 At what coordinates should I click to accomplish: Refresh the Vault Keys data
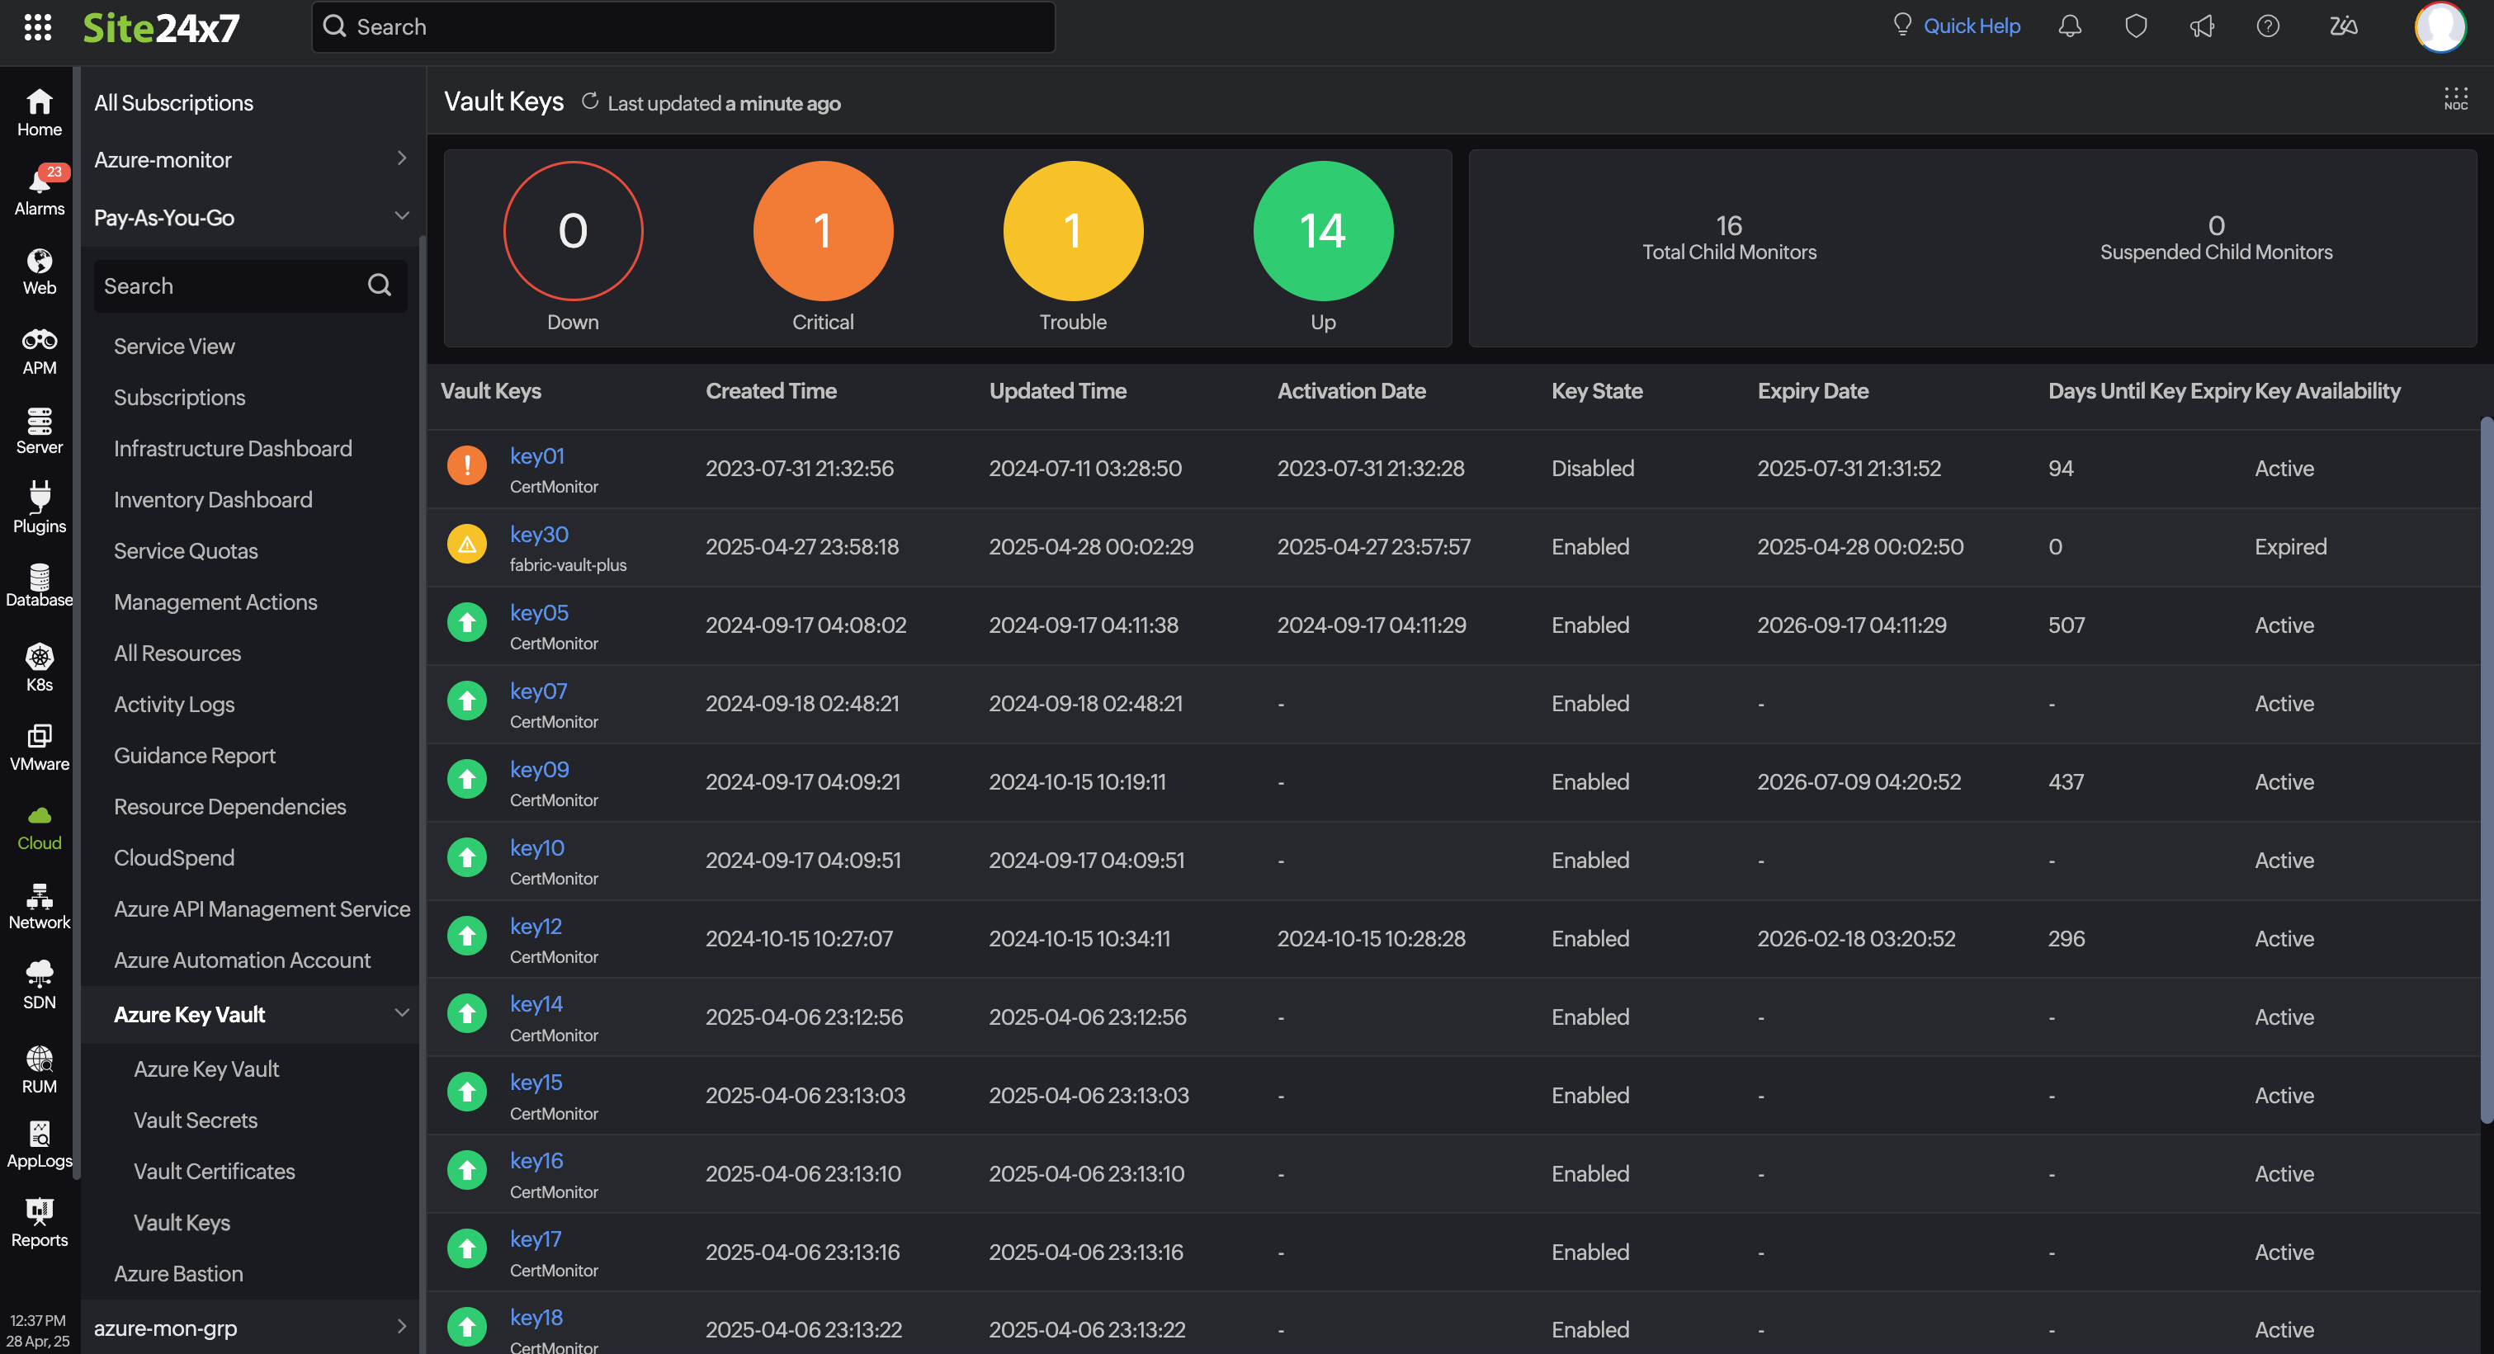[x=589, y=101]
